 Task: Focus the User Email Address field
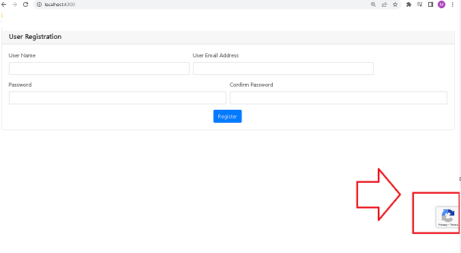coord(283,68)
